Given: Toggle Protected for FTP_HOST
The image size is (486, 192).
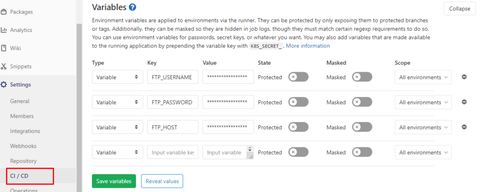Looking at the screenshot, I should tap(299, 127).
